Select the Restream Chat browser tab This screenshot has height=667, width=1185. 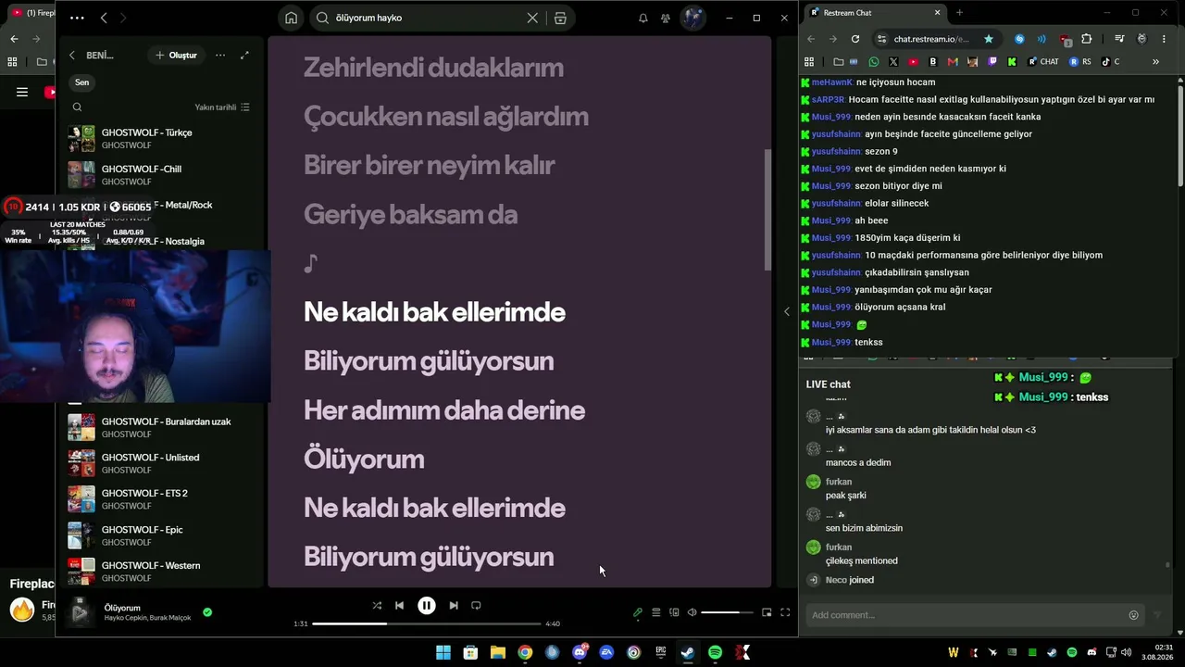875,13
